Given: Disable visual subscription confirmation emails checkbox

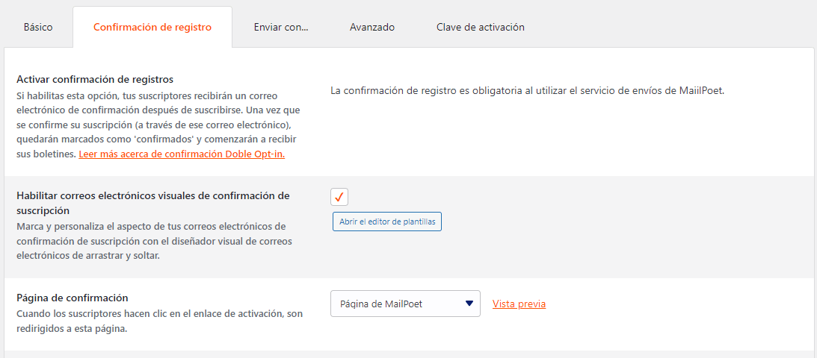Looking at the screenshot, I should coord(339,198).
